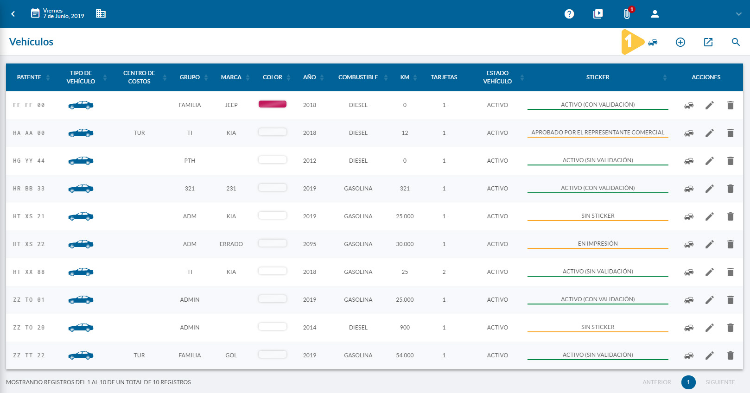Open EN IMPRESIÓN sticker status

coord(598,244)
